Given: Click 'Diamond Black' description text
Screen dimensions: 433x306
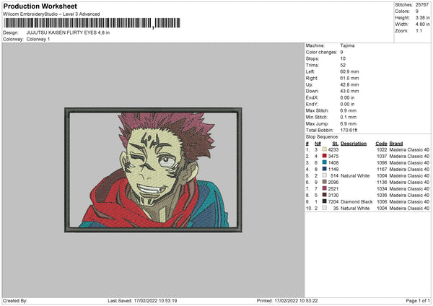Looking at the screenshot, I should click(357, 202).
